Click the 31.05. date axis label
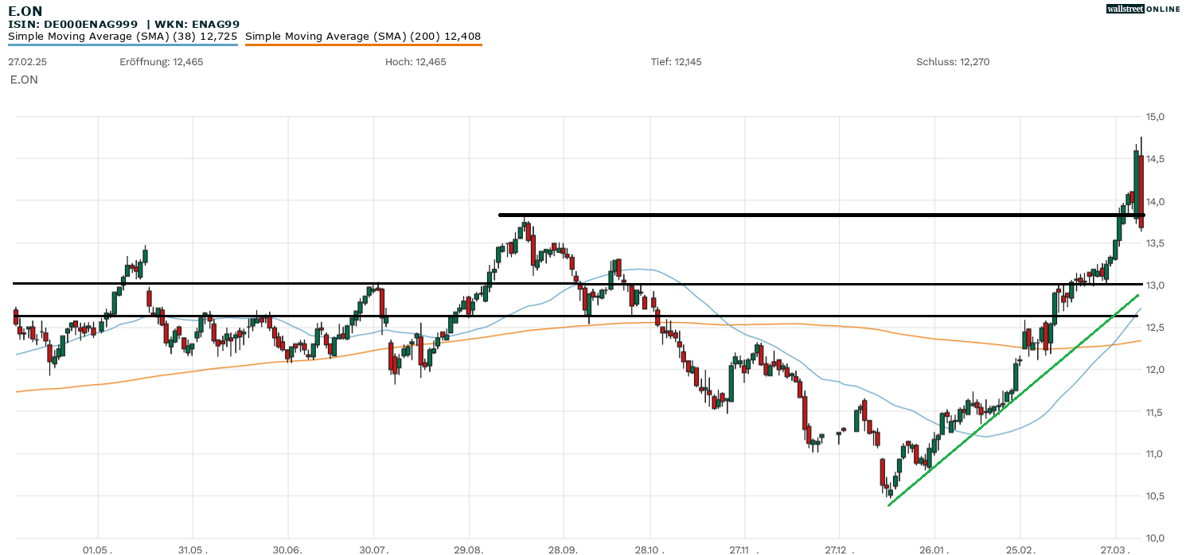This screenshot has width=1186, height=555. pyautogui.click(x=193, y=549)
